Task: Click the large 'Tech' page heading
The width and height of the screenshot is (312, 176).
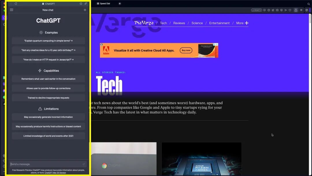Action: (x=109, y=86)
